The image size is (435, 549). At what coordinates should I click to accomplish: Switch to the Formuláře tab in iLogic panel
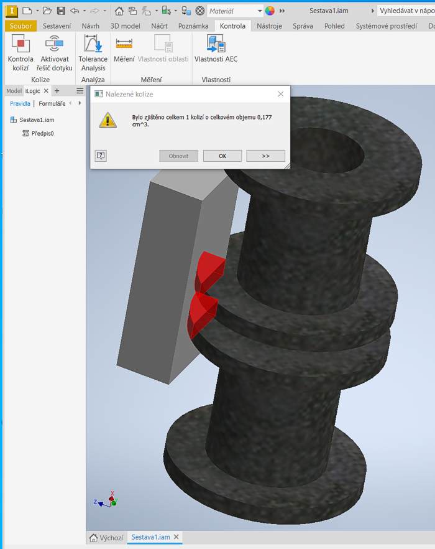(52, 103)
